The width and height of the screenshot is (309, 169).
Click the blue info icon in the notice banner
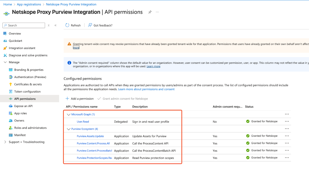coord(69,63)
